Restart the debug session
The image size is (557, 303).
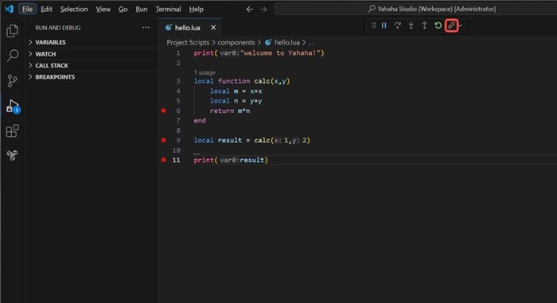tap(438, 25)
